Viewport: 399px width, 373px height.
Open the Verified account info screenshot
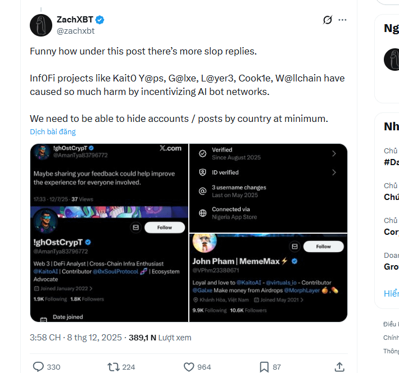(x=268, y=188)
